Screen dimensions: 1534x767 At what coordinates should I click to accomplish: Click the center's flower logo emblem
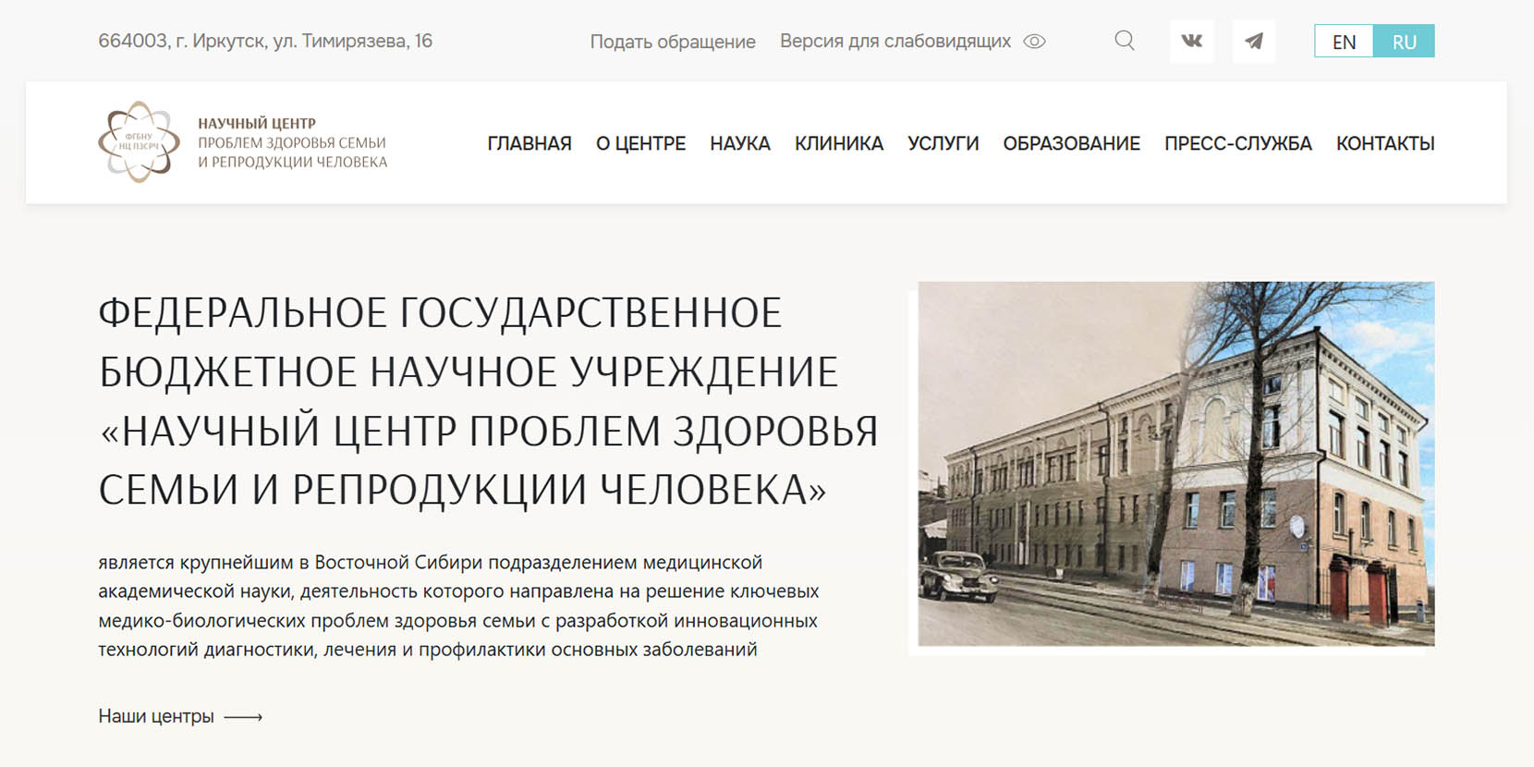(x=139, y=142)
